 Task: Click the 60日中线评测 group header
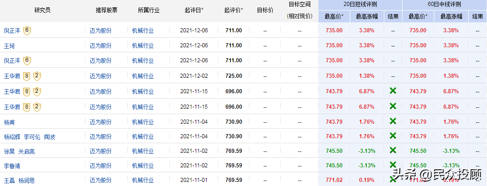point(444,5)
